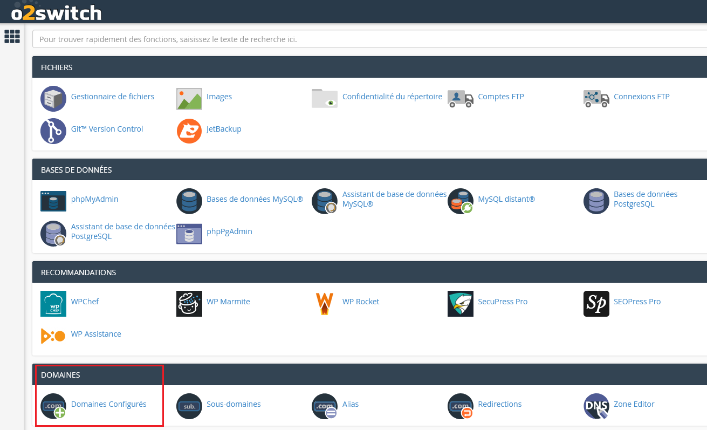Open the phpPgAdmin icon
The image size is (707, 430).
189,234
